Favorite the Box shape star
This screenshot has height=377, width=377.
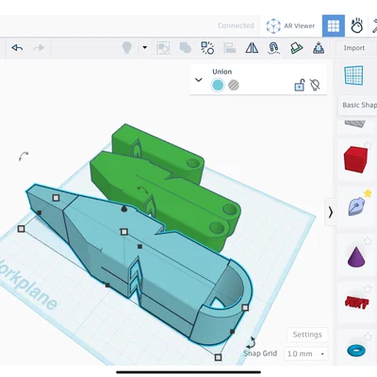click(x=368, y=145)
